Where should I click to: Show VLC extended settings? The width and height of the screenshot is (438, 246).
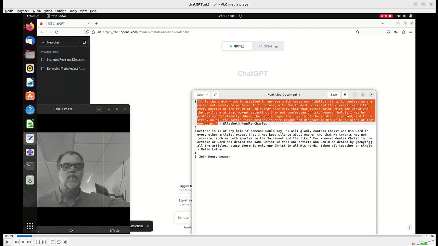coord(44,242)
